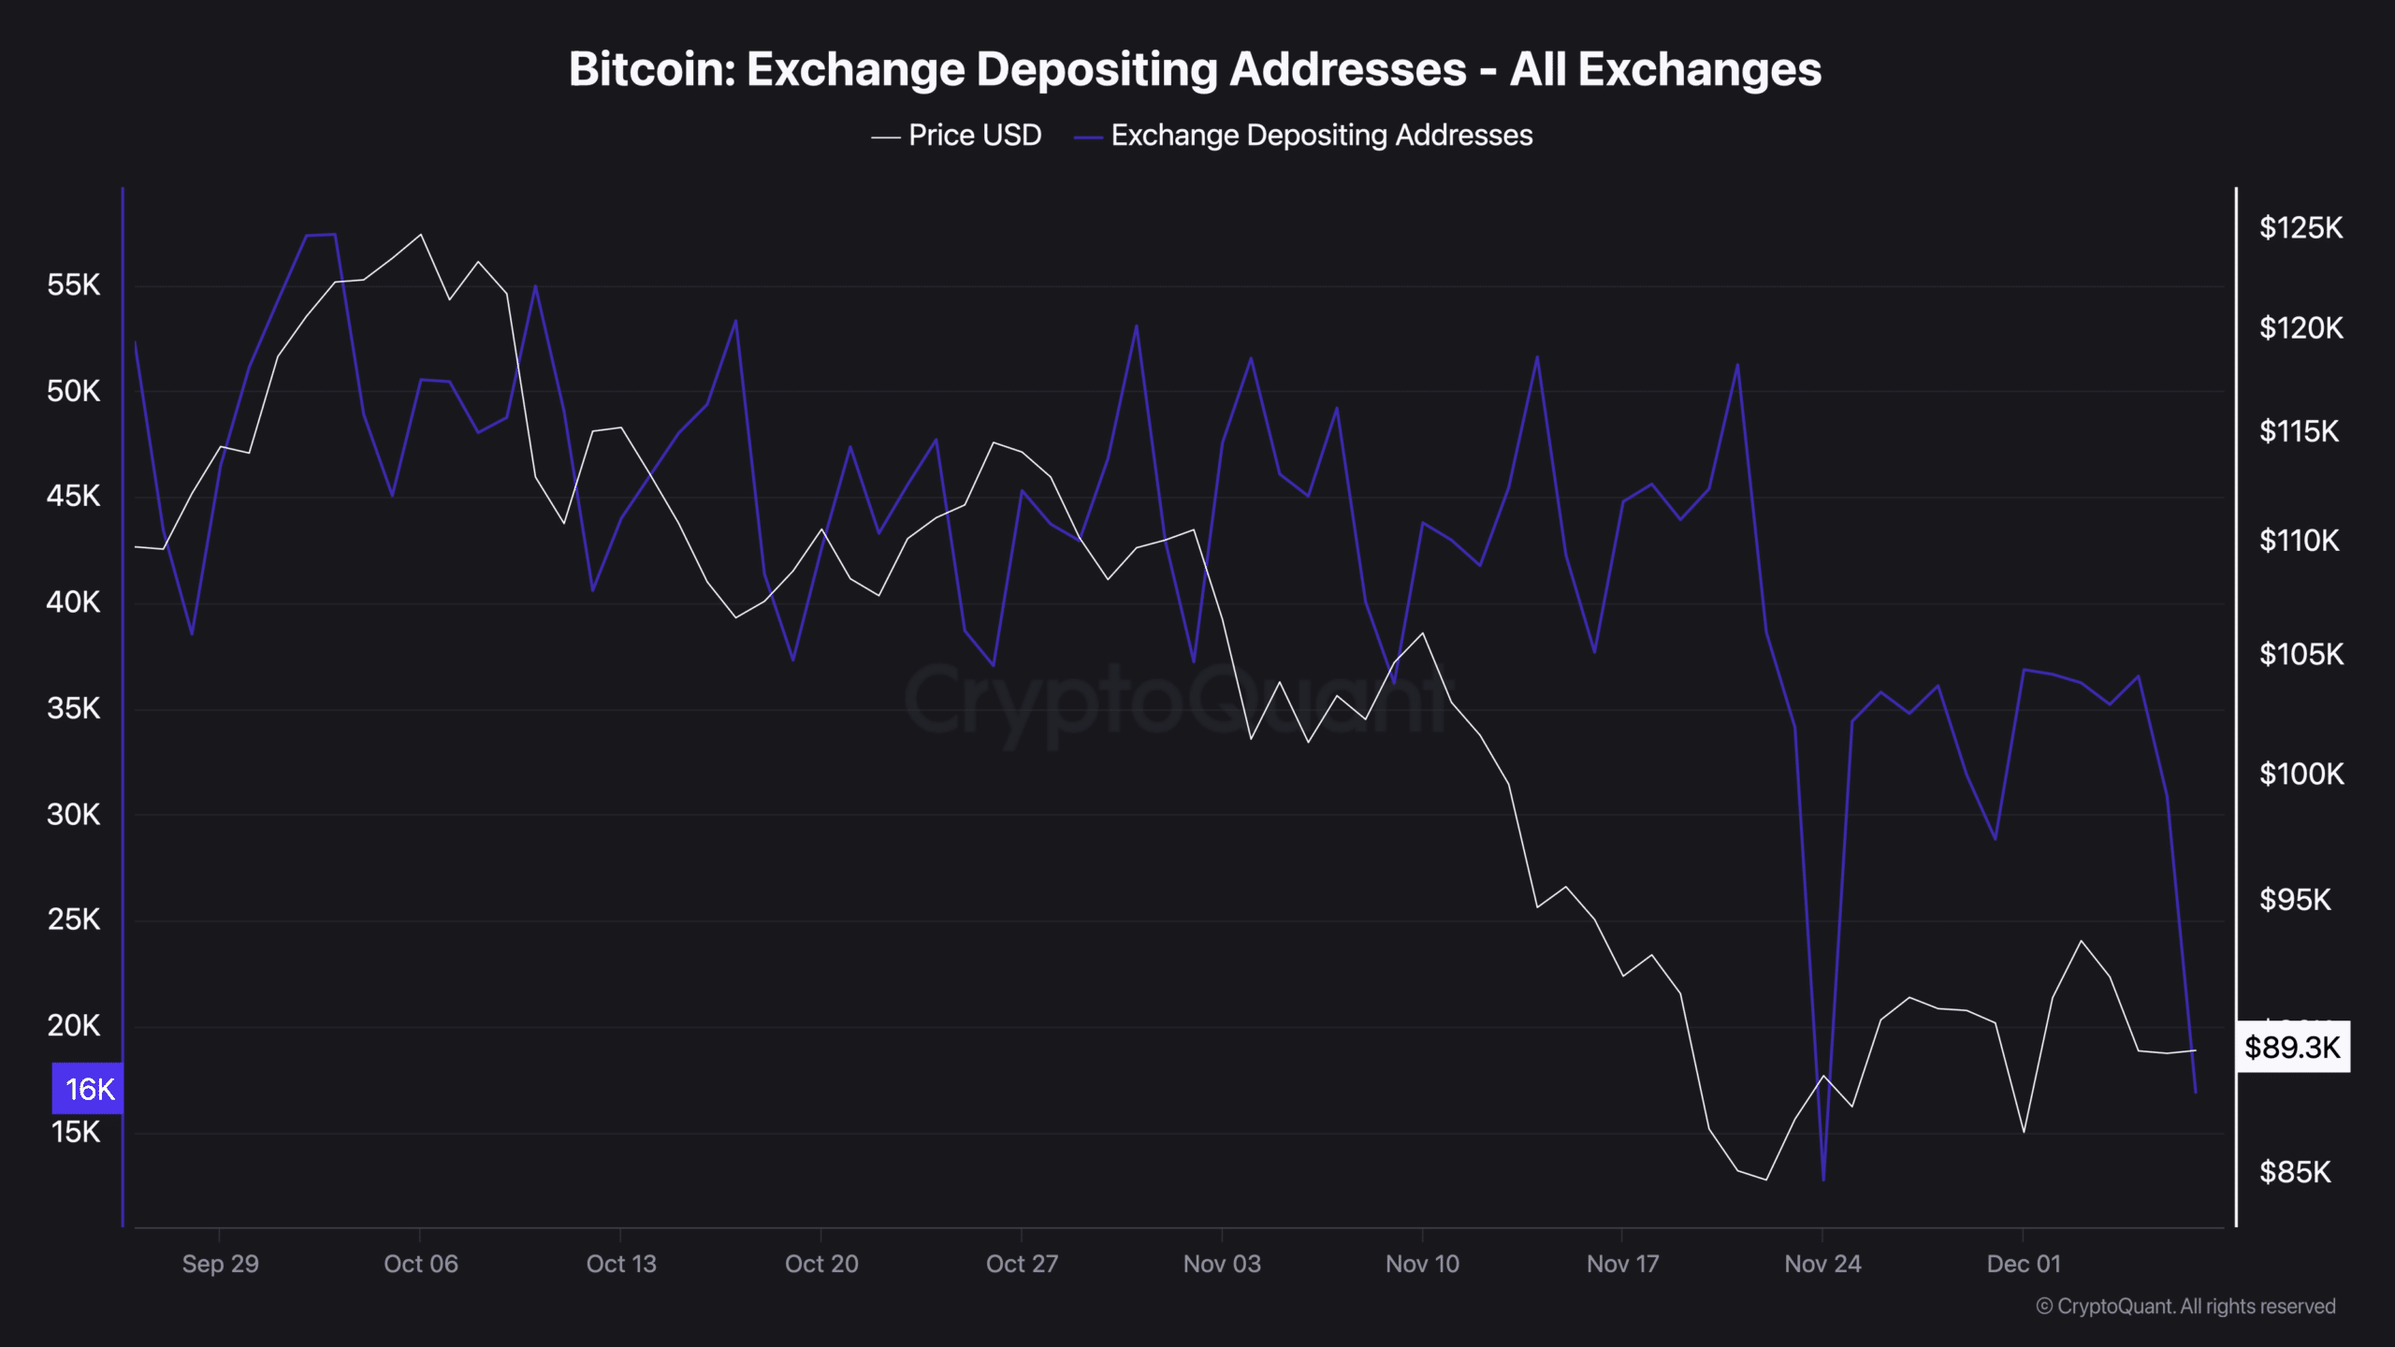This screenshot has width=2395, height=1347.
Task: Click the $85K right axis label
Action: pos(2294,1171)
